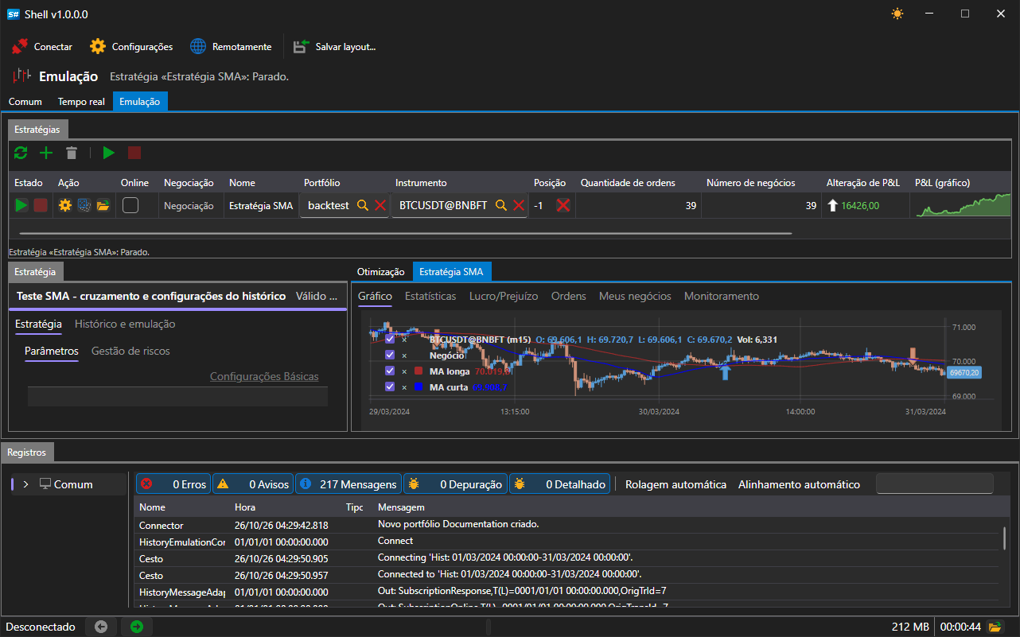
Task: Switch to the Estatísticas chart tab
Action: [x=430, y=296]
